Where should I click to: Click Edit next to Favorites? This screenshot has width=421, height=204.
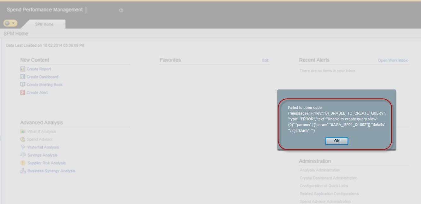[265, 60]
